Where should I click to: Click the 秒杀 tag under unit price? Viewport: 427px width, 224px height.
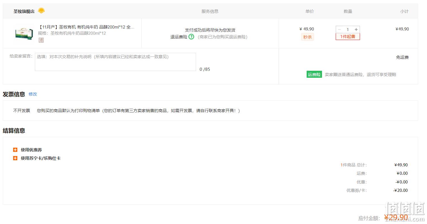(x=307, y=37)
